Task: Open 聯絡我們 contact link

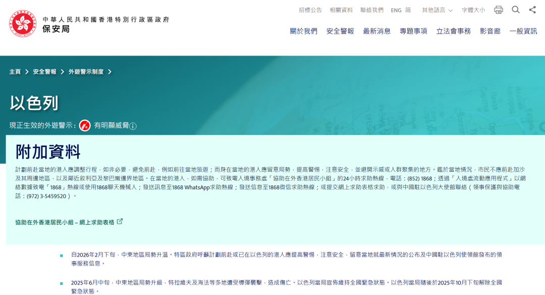Action: pos(371,10)
